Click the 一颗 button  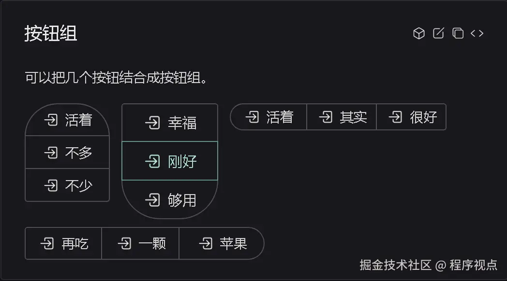[140, 243]
